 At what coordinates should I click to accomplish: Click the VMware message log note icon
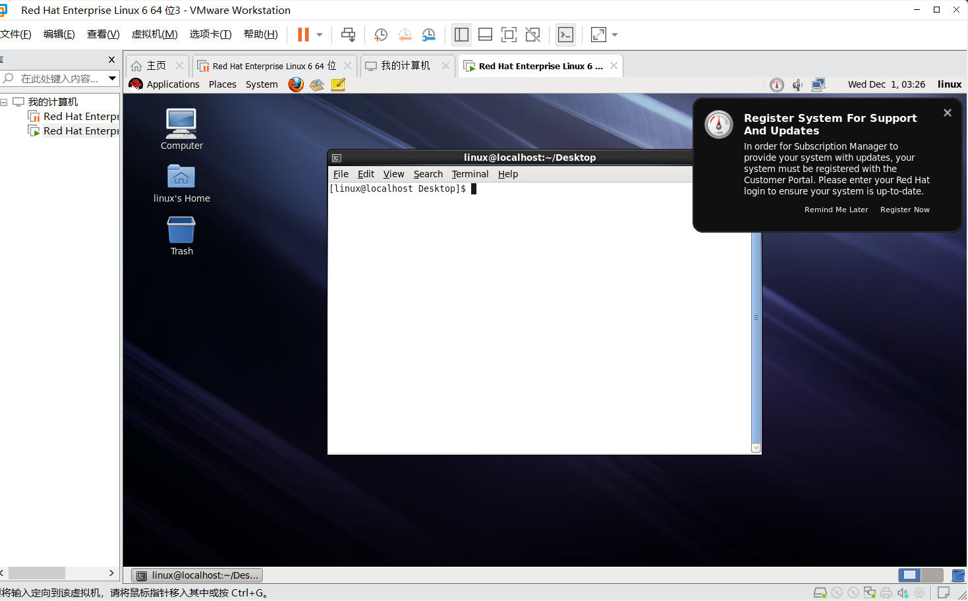point(944,592)
